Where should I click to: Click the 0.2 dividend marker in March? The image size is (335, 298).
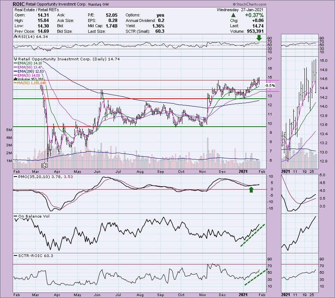point(44,165)
